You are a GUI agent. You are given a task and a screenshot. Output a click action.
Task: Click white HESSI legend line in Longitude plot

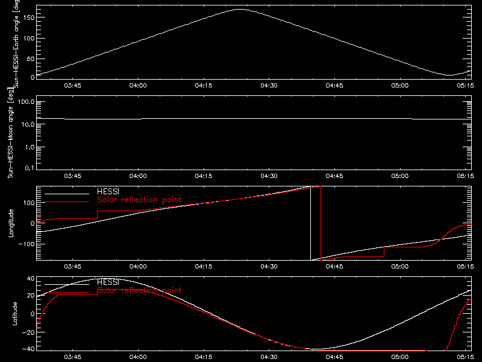point(67,194)
